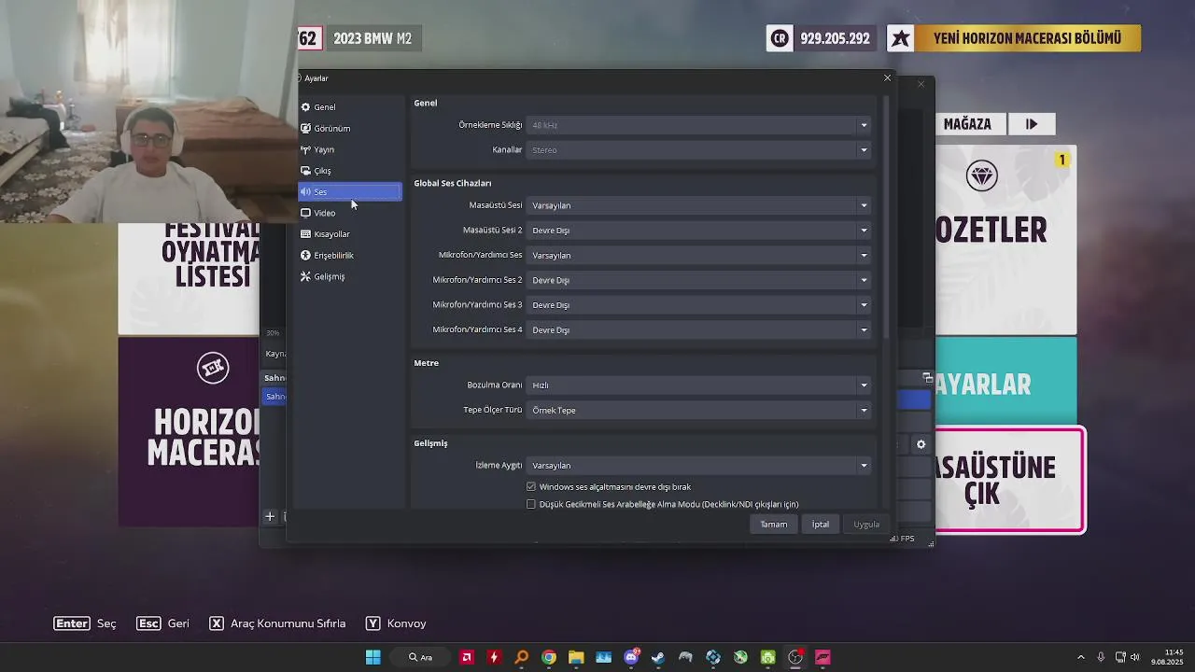Click the Ses speaker icon in sidebar
Image resolution: width=1195 pixels, height=672 pixels.
pyautogui.click(x=305, y=192)
